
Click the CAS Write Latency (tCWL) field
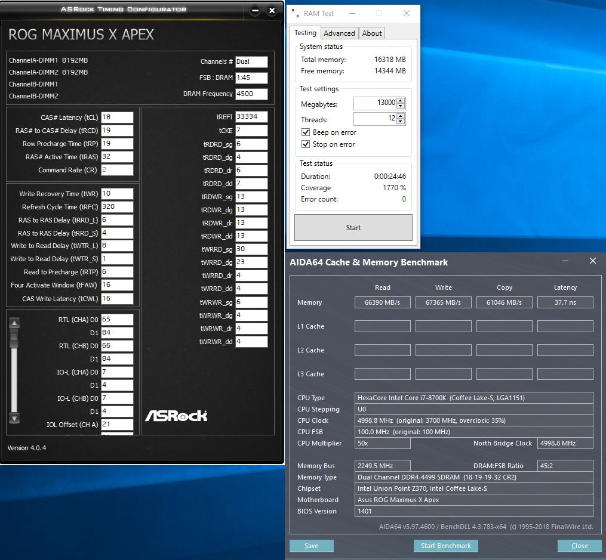pyautogui.click(x=117, y=298)
